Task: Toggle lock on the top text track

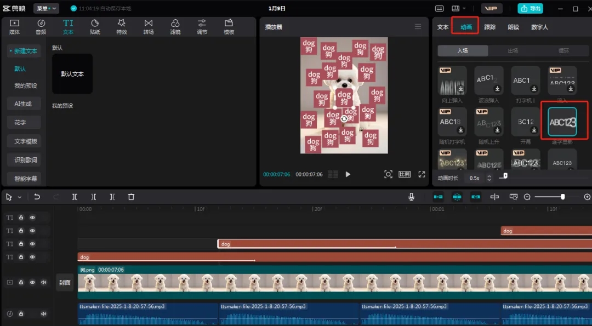Action: (x=21, y=218)
